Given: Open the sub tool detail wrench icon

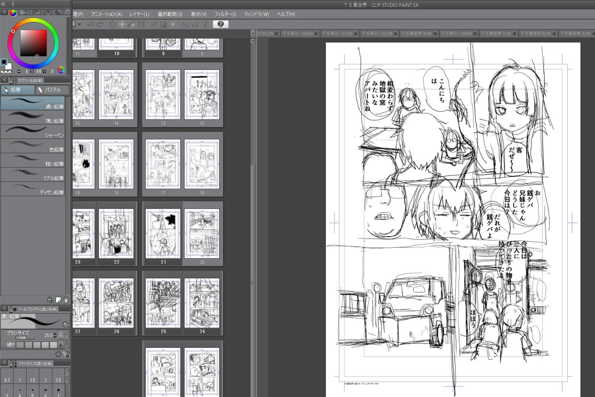Looking at the screenshot, I should point(66,354).
